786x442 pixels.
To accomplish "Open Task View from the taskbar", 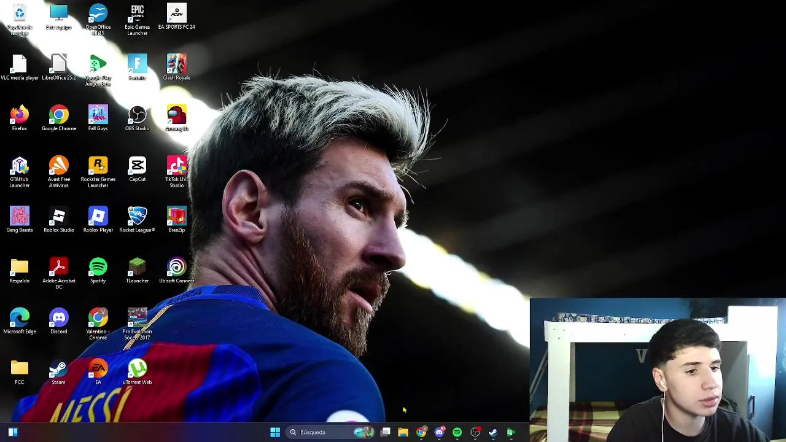I will (386, 432).
